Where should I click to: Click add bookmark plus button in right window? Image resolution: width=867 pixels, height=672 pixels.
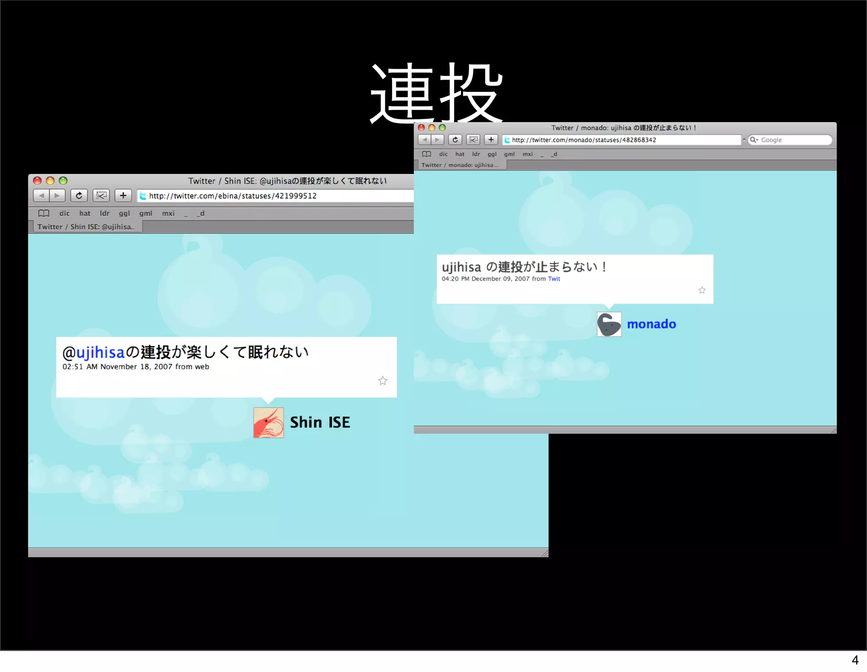pyautogui.click(x=491, y=140)
